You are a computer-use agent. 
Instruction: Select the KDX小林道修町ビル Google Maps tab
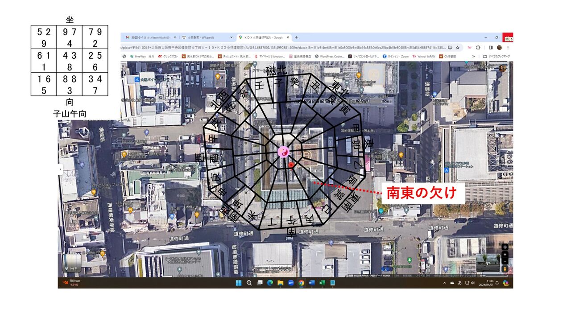coord(263,37)
